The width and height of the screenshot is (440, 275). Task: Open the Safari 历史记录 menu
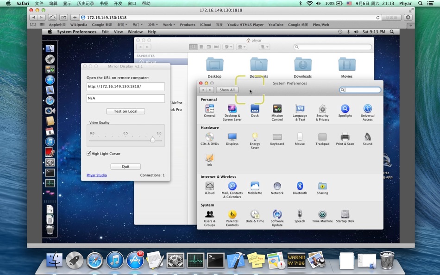[85, 3]
